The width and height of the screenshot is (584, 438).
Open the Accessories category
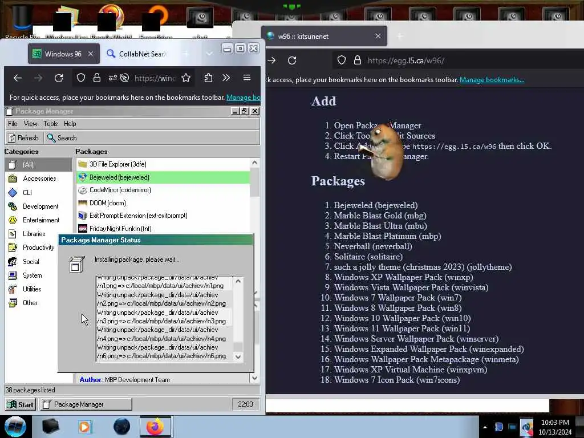tap(38, 179)
